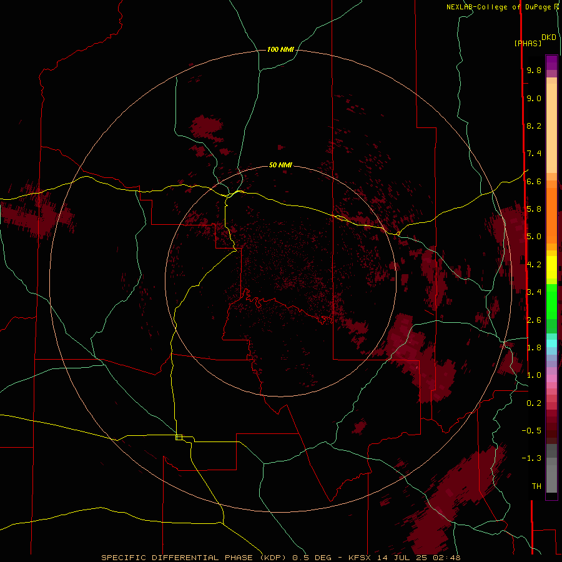The width and height of the screenshot is (562, 562).
Task: Click the TH threshold label on scale
Action: point(536,486)
